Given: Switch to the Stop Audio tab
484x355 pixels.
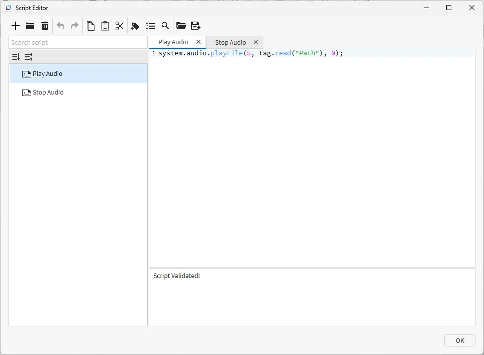Looking at the screenshot, I should point(230,43).
